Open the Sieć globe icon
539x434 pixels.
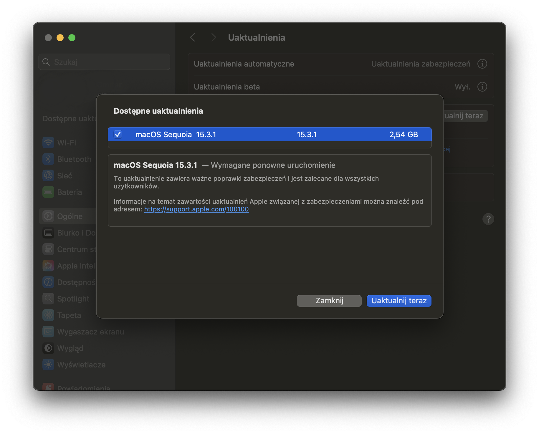(x=48, y=176)
